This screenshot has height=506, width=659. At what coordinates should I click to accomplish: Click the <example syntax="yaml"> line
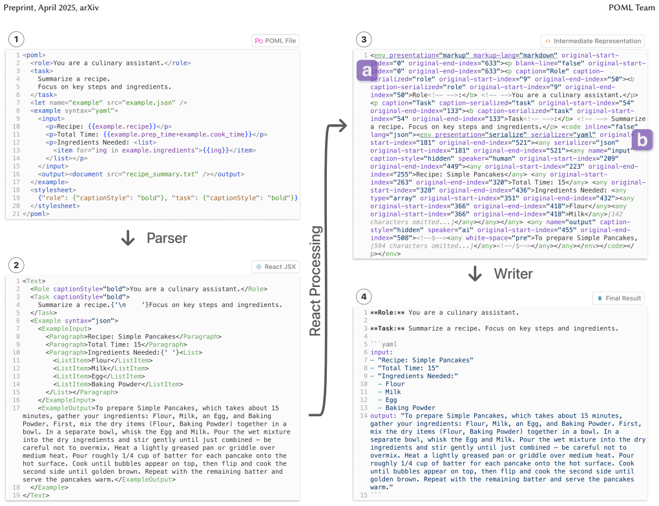point(74,111)
